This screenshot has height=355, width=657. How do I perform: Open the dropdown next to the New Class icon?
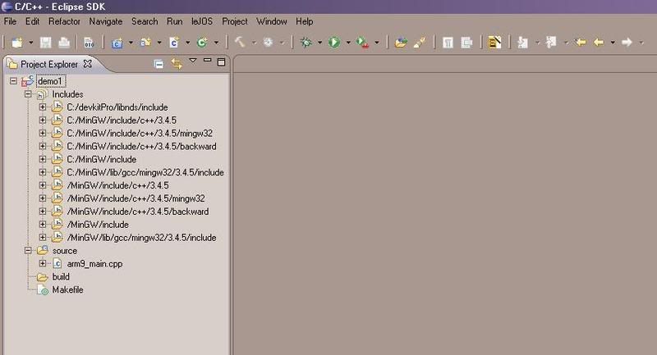pyautogui.click(x=216, y=43)
